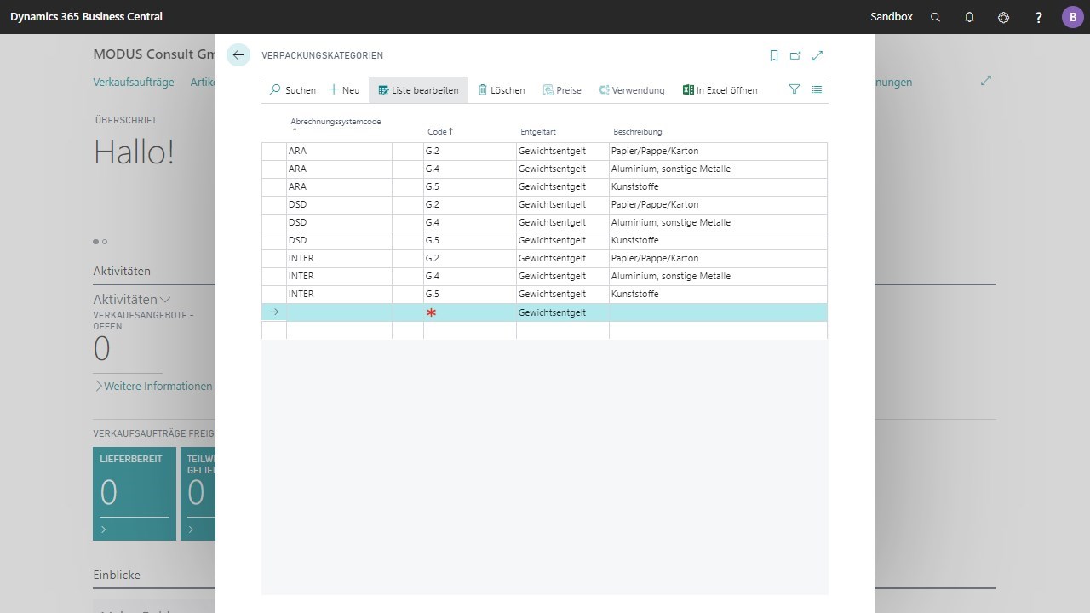Change list view layout icon

click(x=817, y=89)
